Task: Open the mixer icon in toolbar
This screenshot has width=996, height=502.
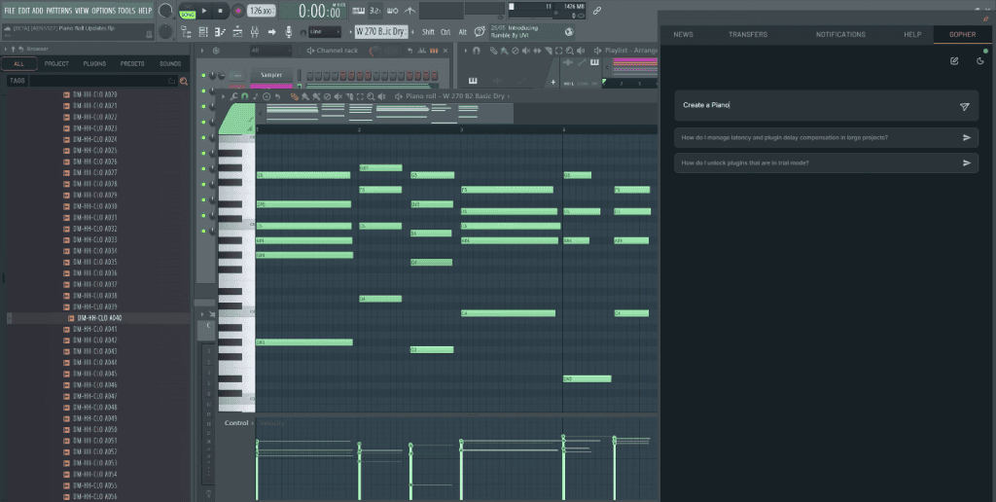Action: [255, 32]
